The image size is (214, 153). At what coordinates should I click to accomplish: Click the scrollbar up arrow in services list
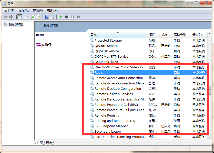(x=209, y=34)
